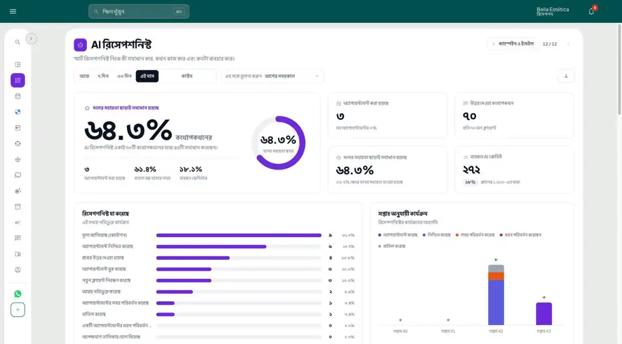
Task: Click the longest purple bar, first row
Action: [239, 235]
